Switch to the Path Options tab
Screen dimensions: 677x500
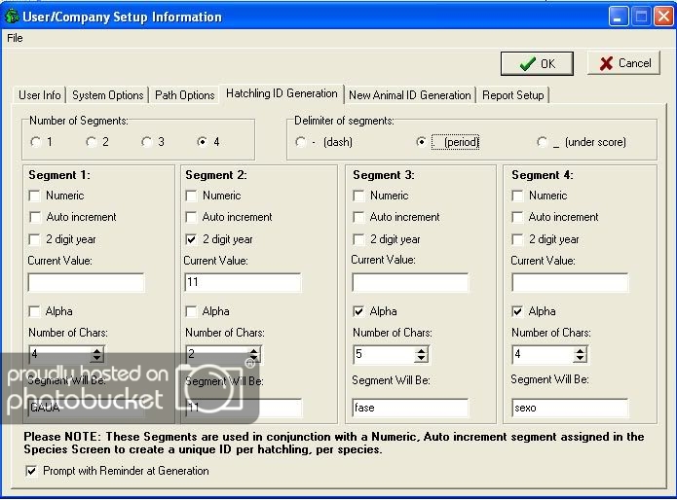[183, 95]
